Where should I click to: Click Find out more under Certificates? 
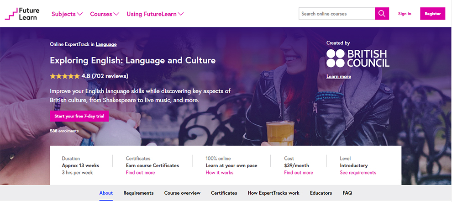[x=140, y=173]
